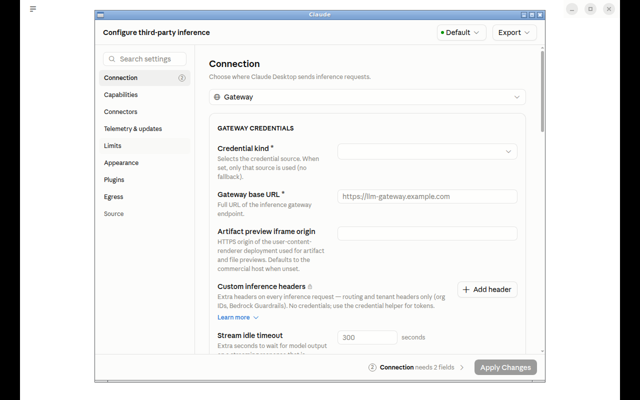Viewport: 640px width, 400px height.
Task: Click the scroll down arrow of settings panel
Action: coord(542,351)
